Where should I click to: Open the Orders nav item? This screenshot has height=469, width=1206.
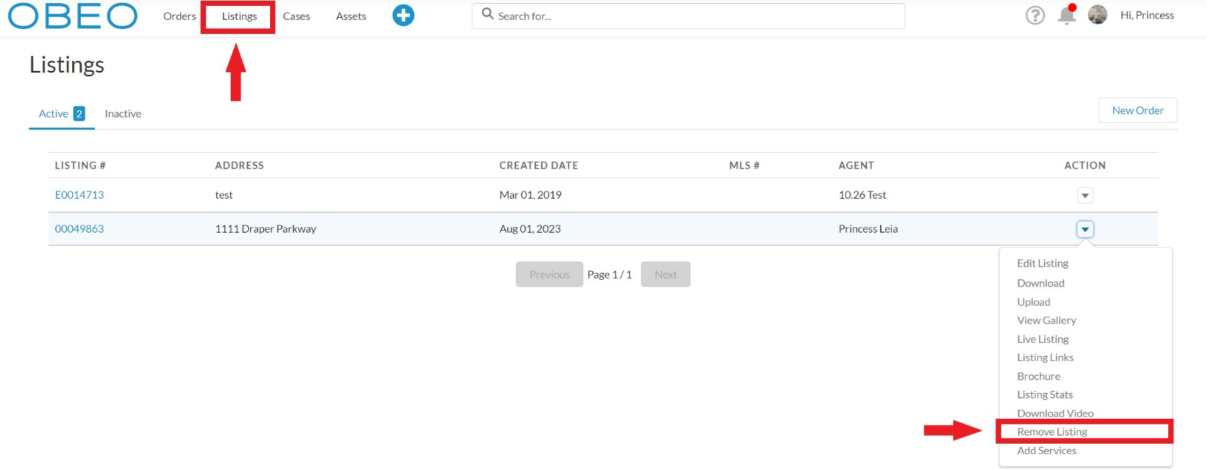pos(180,16)
